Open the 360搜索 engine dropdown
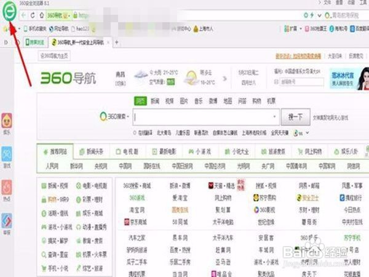The width and height of the screenshot is (369, 277). [x=114, y=116]
